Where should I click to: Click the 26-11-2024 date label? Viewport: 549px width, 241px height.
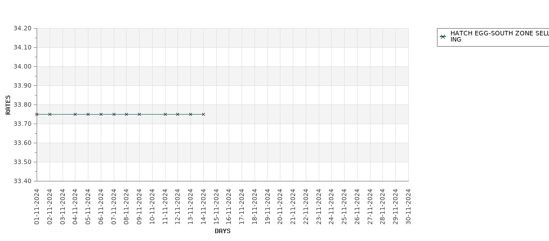tap(357, 206)
